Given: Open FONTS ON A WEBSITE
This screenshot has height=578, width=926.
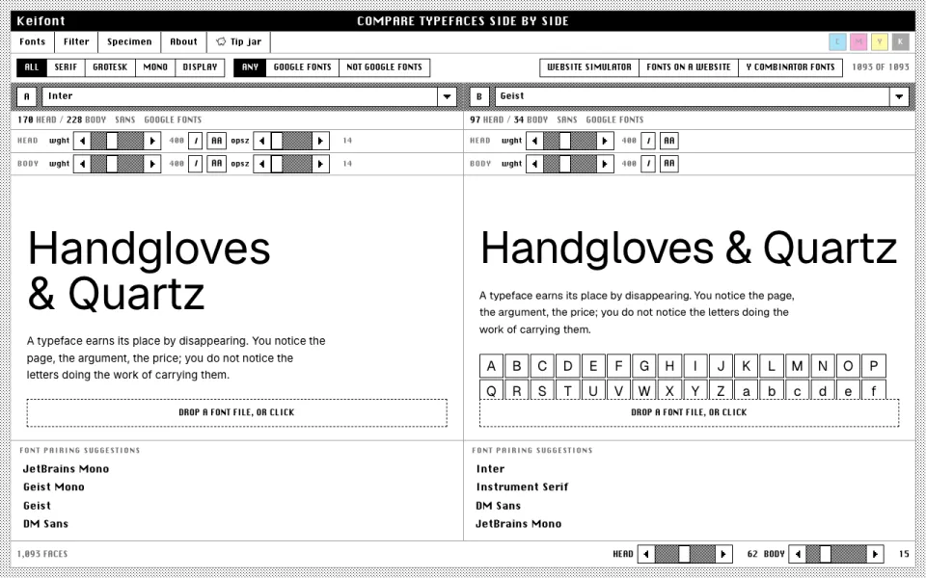Looking at the screenshot, I should coord(689,67).
